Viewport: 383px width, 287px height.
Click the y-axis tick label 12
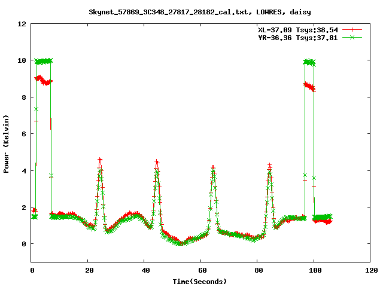22,24
